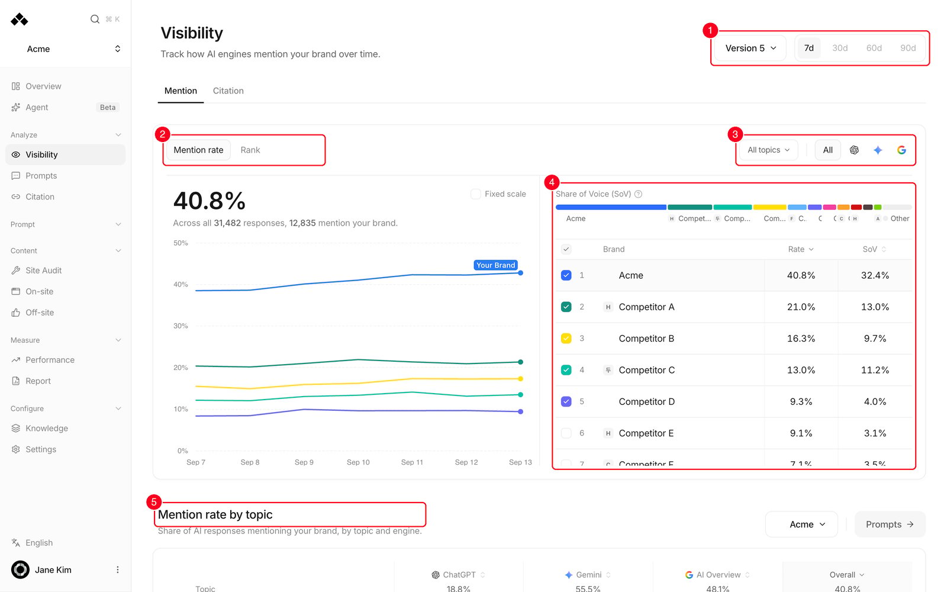Open the Agent sparkle icon in sidebar
The image size is (947, 592).
[16, 107]
